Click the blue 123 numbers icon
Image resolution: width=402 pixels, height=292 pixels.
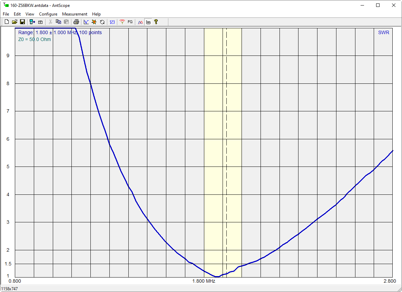click(112, 22)
